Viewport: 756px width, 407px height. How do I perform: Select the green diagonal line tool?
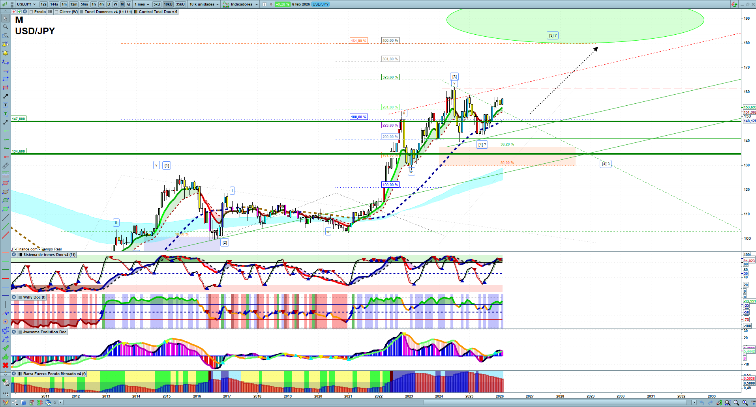(x=6, y=226)
